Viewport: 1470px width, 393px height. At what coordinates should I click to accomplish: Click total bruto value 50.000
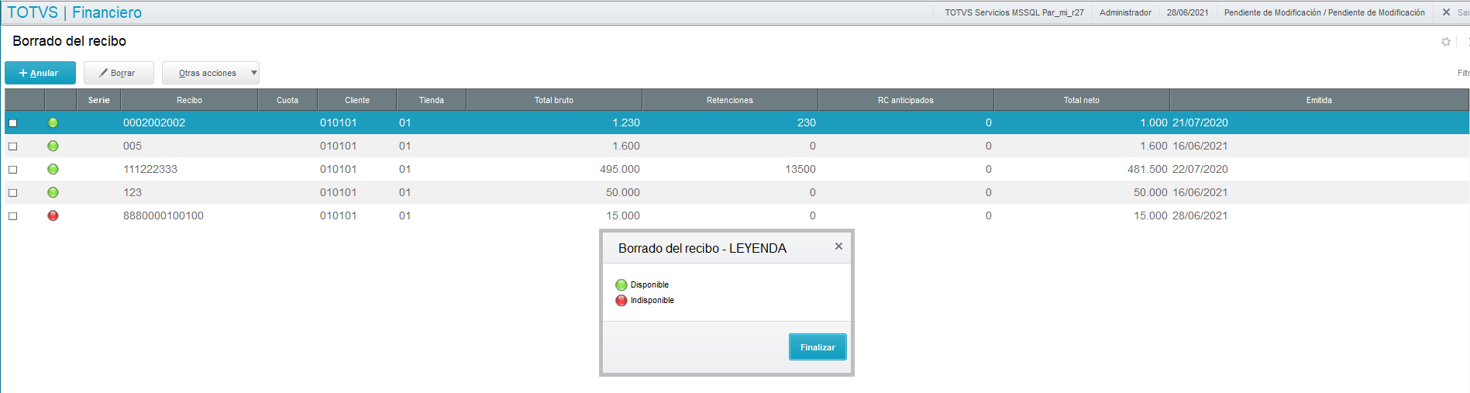623,192
